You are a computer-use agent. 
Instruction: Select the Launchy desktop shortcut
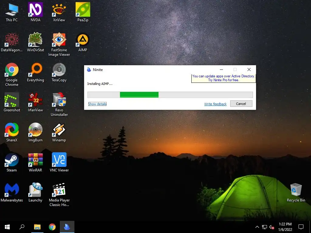tap(35, 193)
